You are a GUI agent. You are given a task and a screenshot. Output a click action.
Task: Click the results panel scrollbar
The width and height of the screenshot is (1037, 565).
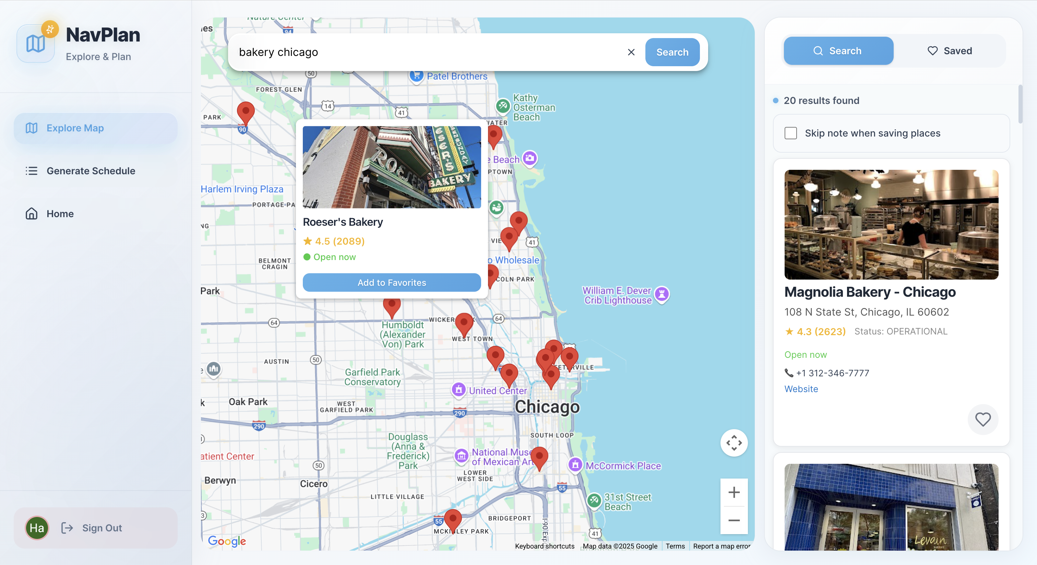(x=1020, y=105)
